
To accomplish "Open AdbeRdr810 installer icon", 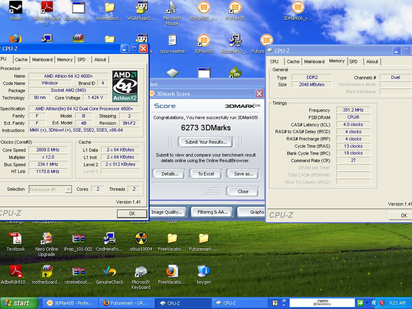I will (x=16, y=275).
